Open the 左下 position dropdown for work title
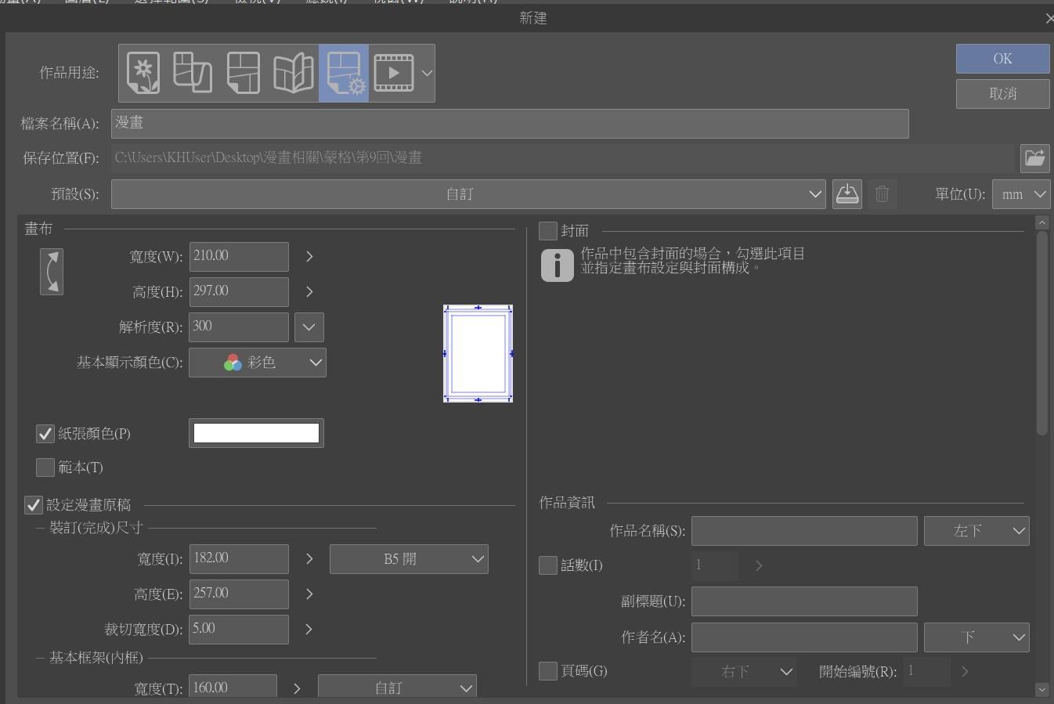1054x704 pixels. (x=976, y=531)
